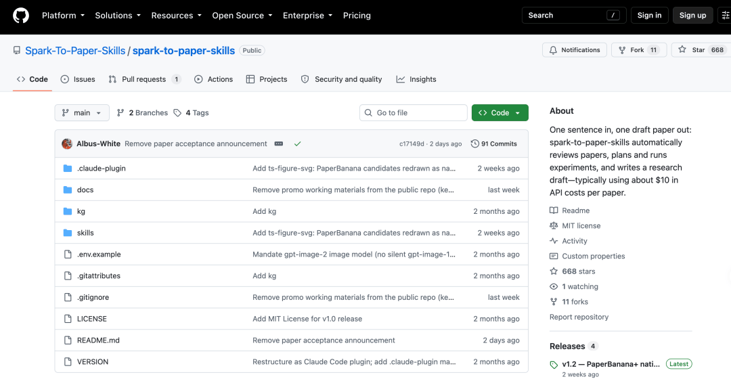The image size is (731, 379).
Task: Expand the Open Source menu
Action: click(x=242, y=16)
